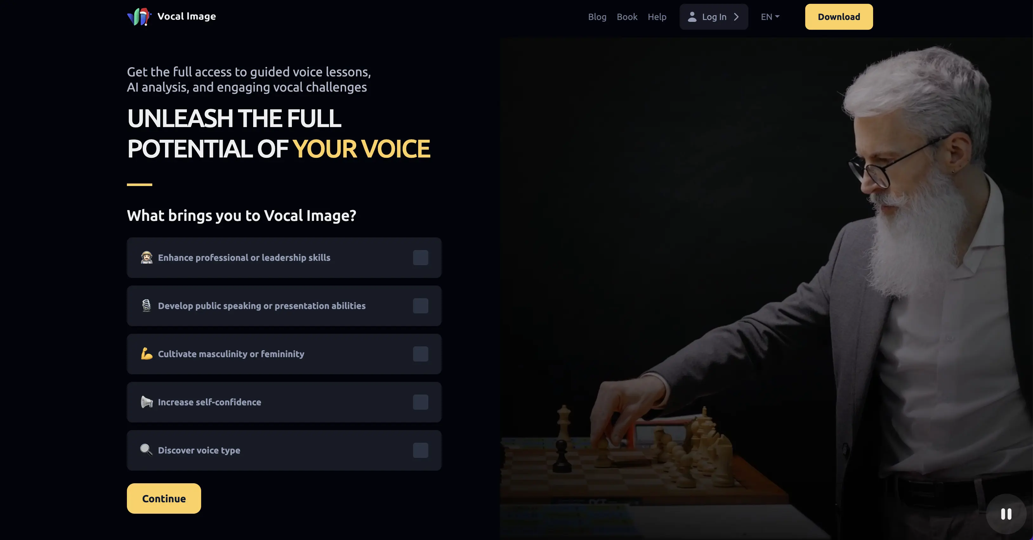Toggle the Enhance professional or leadership skills checkbox

pyautogui.click(x=420, y=257)
